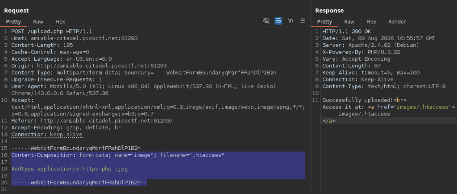Click the Cache-Control: max-age=0 header

pyautogui.click(x=50, y=52)
